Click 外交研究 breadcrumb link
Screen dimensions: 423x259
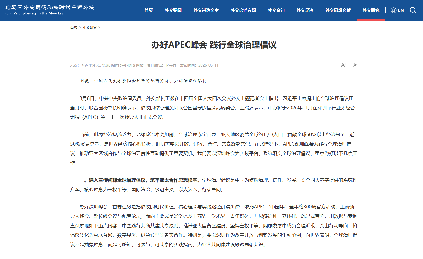[89, 27]
